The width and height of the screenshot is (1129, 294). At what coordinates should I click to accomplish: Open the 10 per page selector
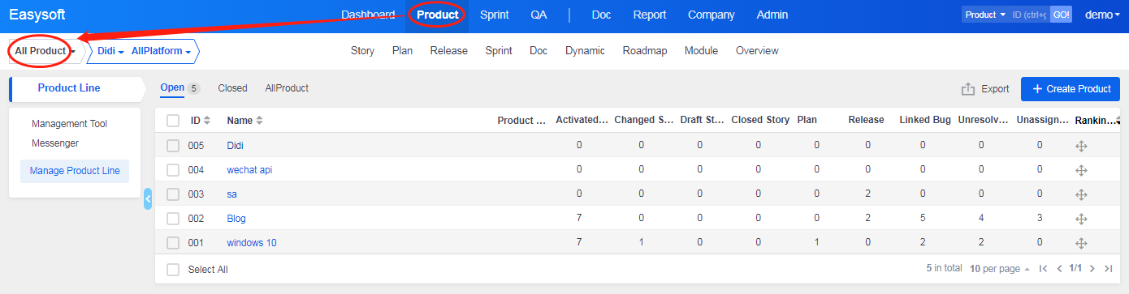[999, 268]
